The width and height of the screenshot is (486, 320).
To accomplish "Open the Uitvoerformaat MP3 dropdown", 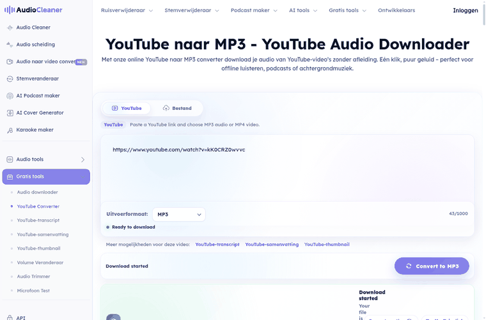I will coord(179,214).
